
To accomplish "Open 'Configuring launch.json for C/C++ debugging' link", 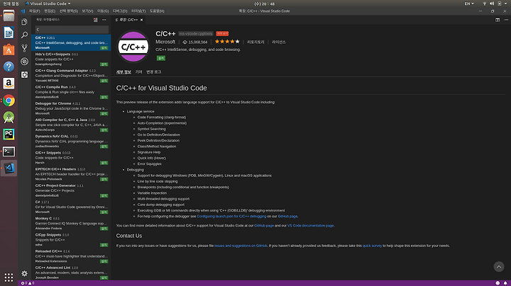I will [231, 216].
